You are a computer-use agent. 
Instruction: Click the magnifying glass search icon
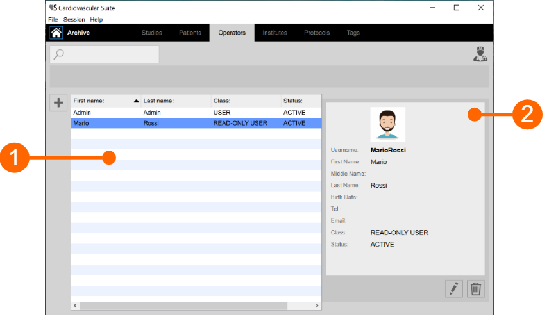tap(59, 54)
